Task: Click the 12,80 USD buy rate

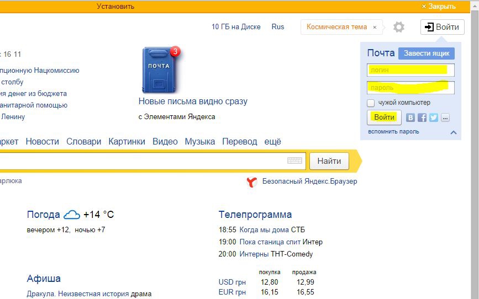Action: (x=270, y=282)
